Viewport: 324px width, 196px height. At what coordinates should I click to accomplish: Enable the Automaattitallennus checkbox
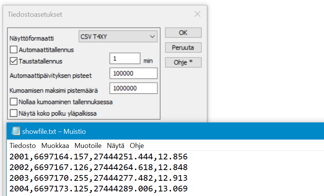tap(14, 50)
